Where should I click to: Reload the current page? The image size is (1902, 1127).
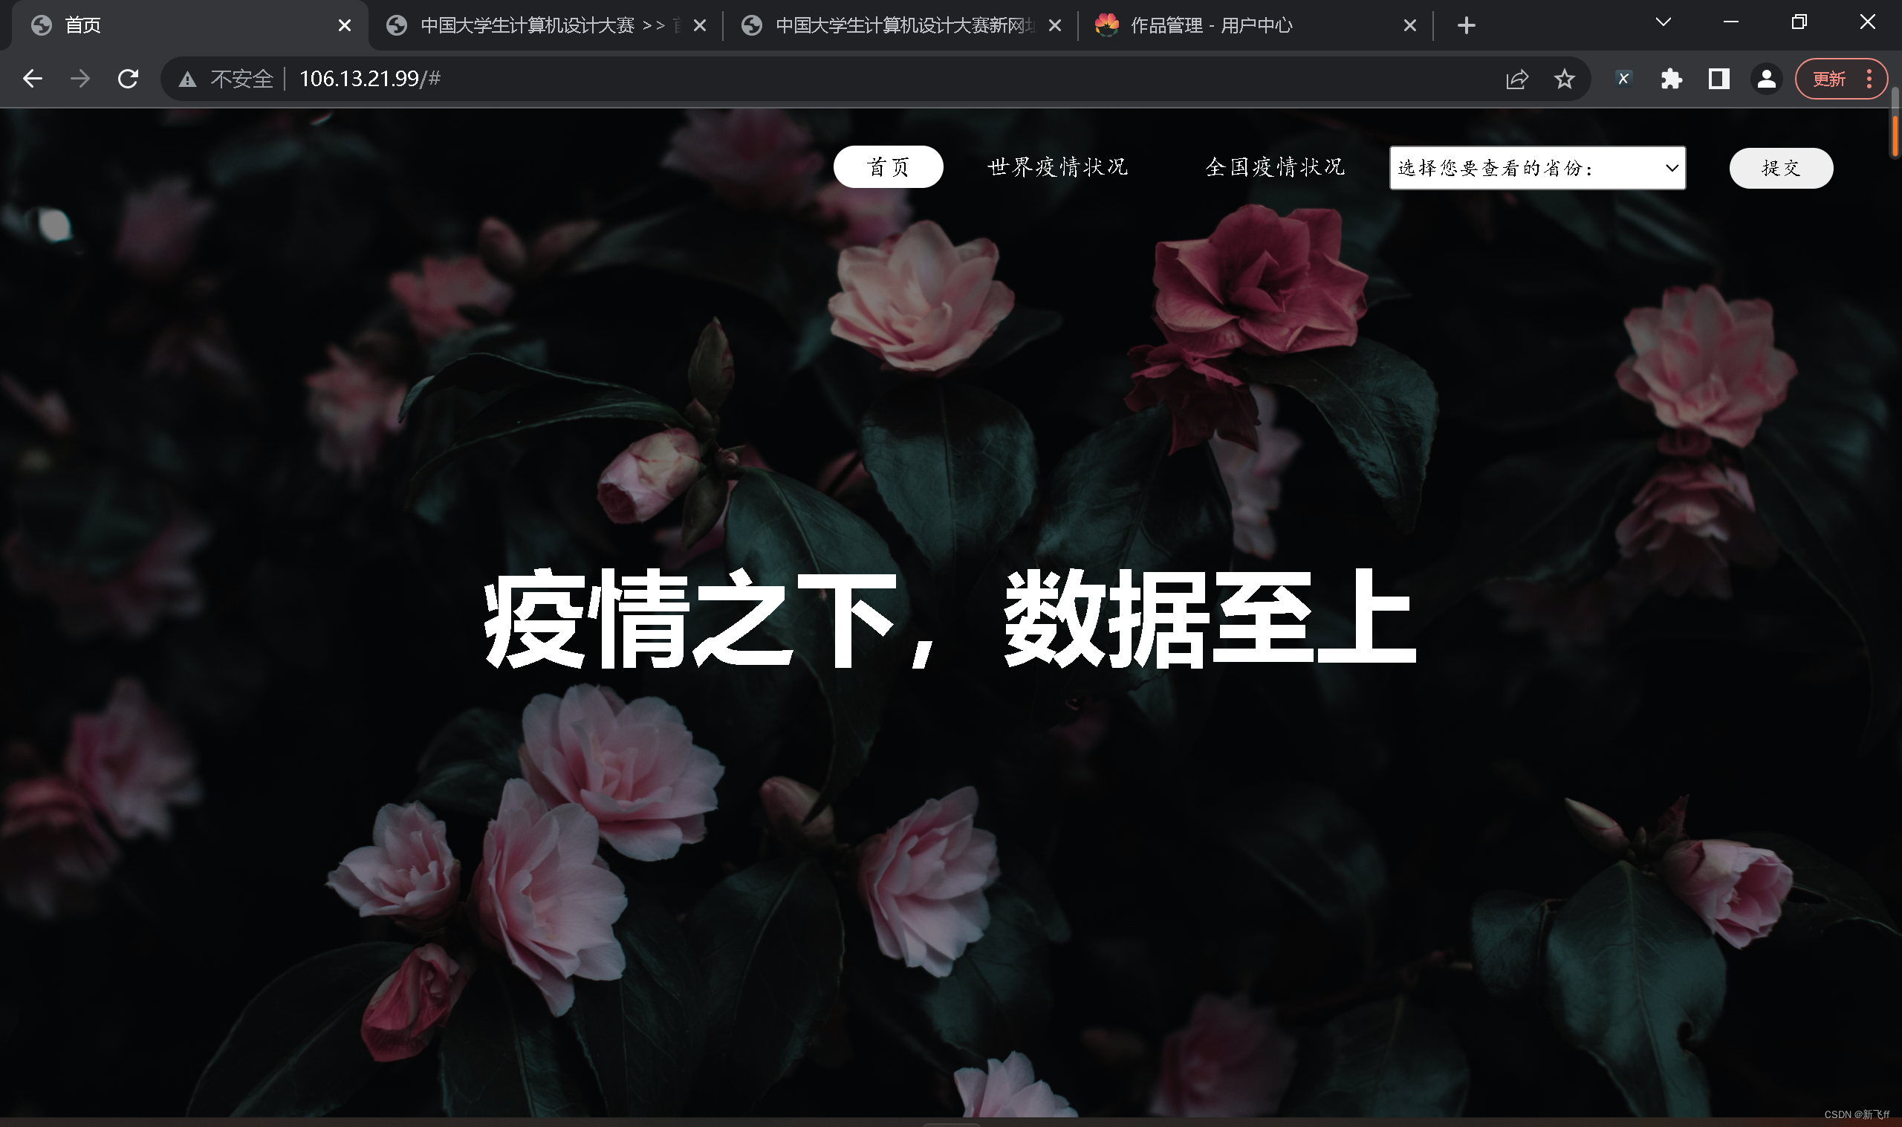[128, 78]
